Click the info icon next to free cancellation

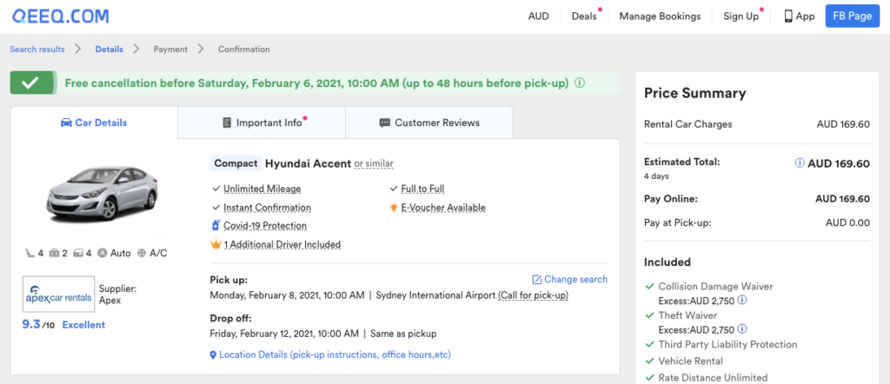[580, 83]
